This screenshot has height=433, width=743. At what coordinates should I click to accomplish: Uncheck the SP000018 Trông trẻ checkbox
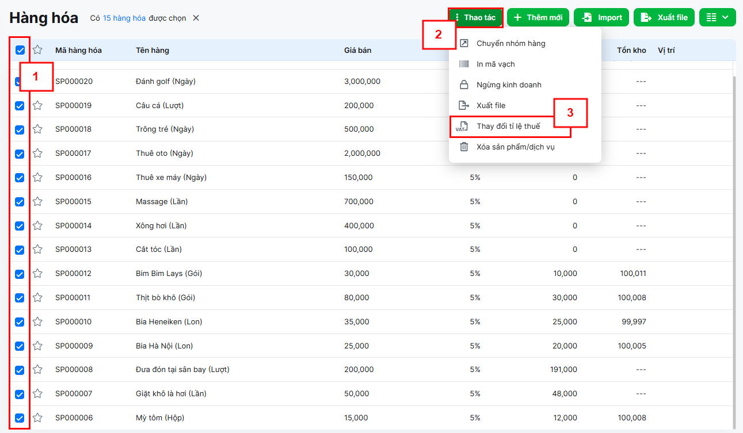(20, 130)
